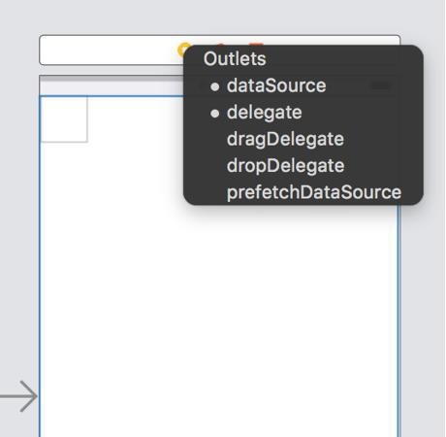Select the collection view cell prototype
Viewport: 446px width, 437px height.
pyautogui.click(x=64, y=119)
